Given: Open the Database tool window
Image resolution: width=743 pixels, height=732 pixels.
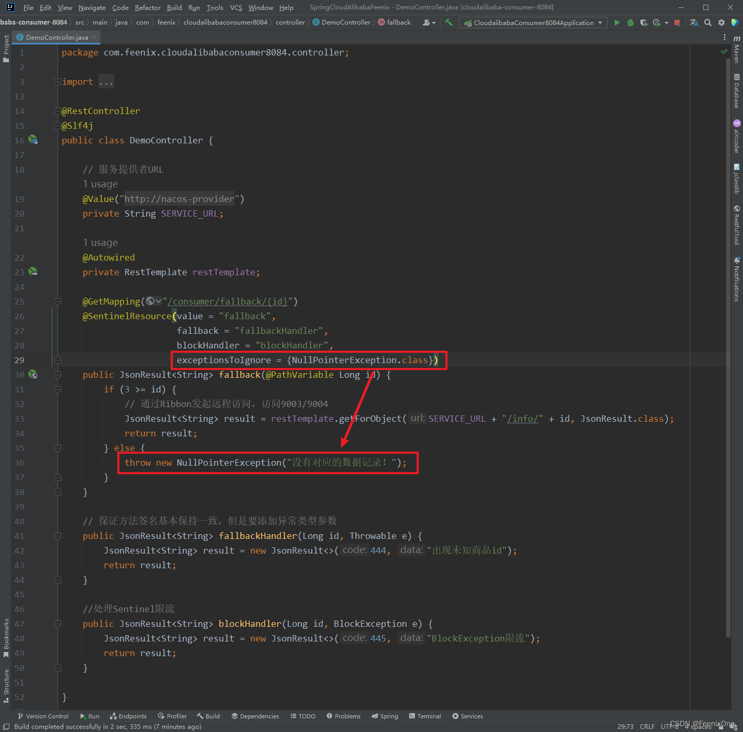Looking at the screenshot, I should click(x=737, y=91).
